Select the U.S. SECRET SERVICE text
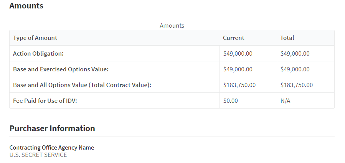345x163 pixels. pyautogui.click(x=38, y=155)
